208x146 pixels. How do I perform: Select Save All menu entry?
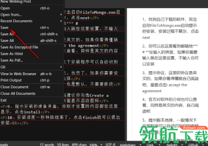tap(31, 41)
